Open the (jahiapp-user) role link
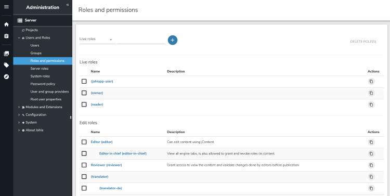The image size is (390, 196). 102,81
